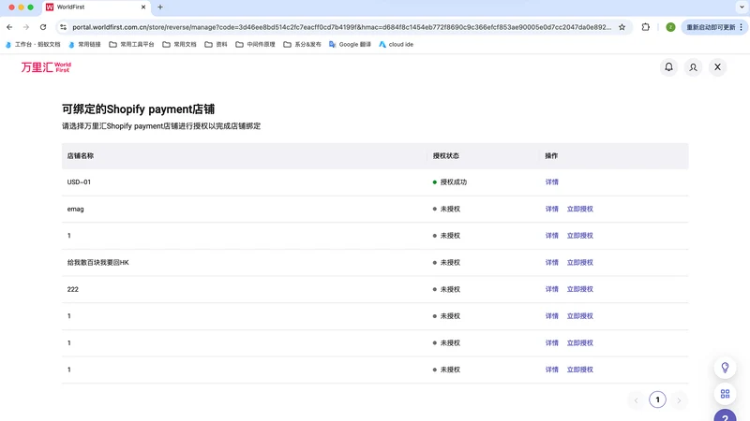The height and width of the screenshot is (421, 750).
Task: Open 系分&发布 bookmark folder
Action: (x=302, y=44)
